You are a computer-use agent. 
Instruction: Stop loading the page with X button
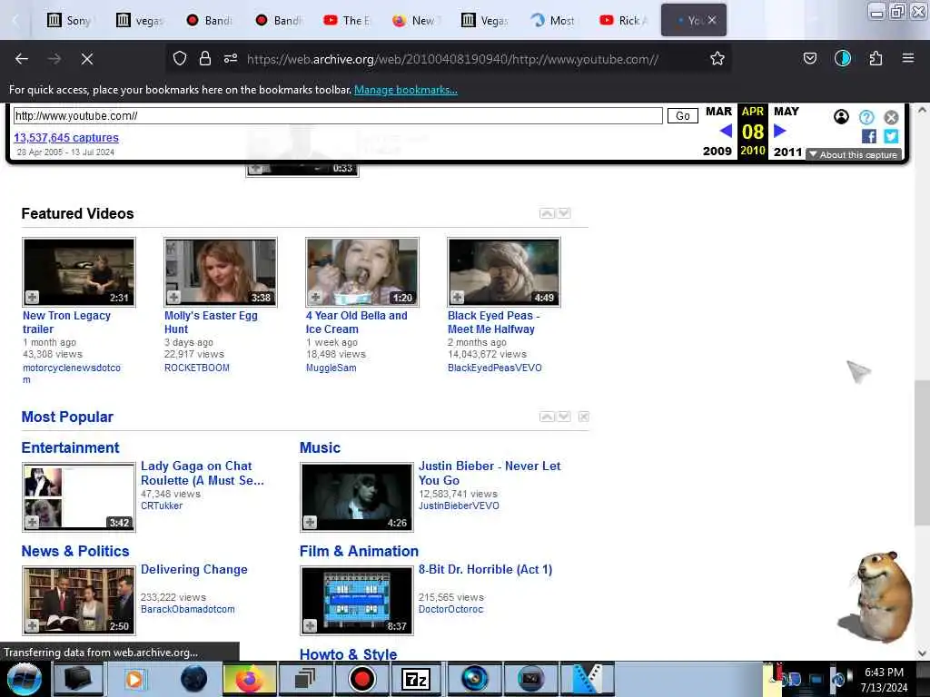coord(86,59)
